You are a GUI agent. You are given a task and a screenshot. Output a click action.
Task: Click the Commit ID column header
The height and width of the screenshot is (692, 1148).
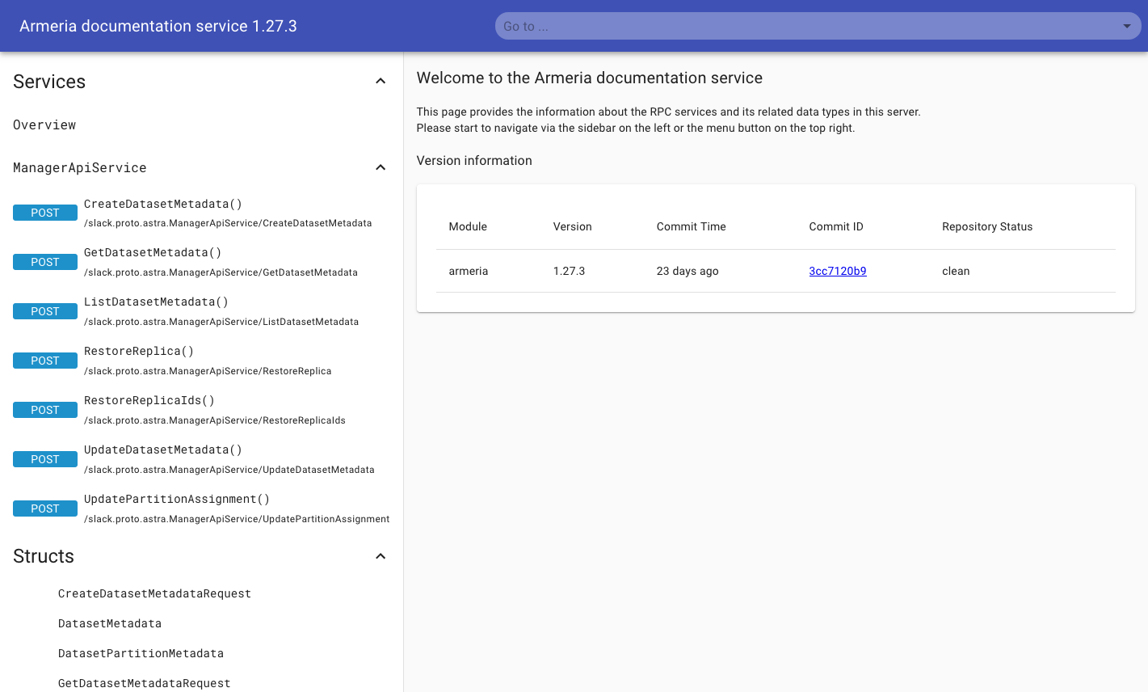click(836, 226)
